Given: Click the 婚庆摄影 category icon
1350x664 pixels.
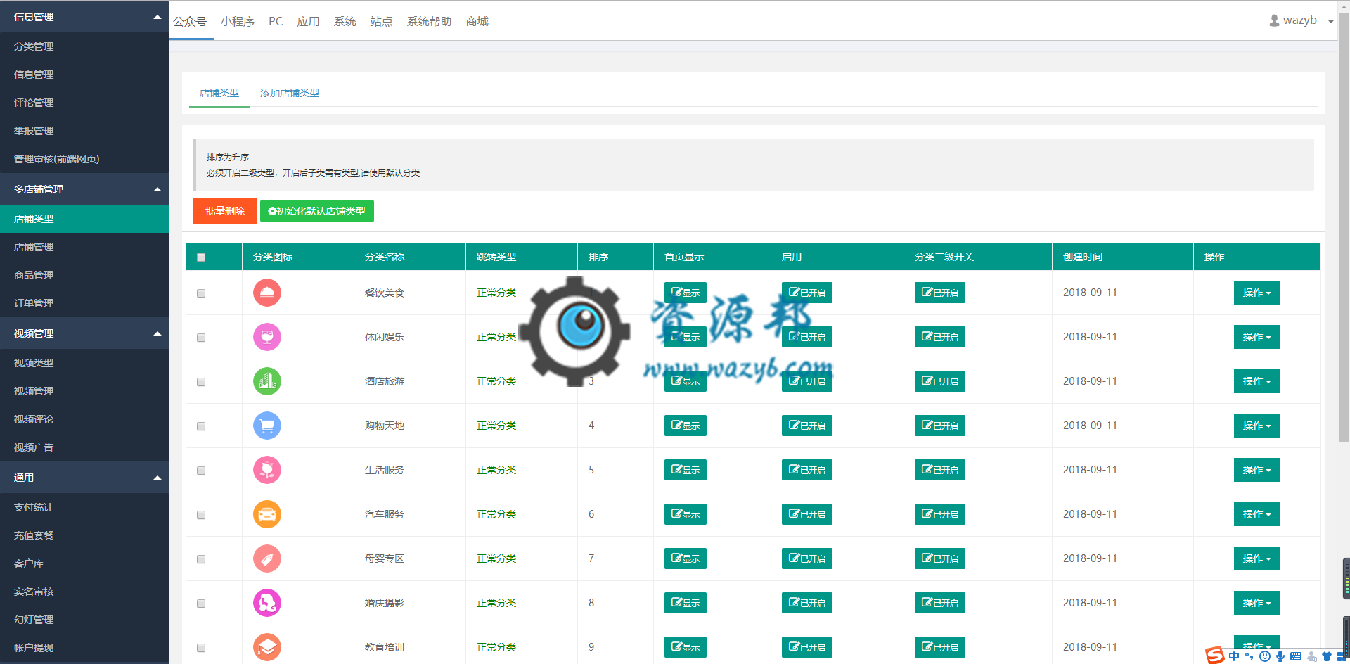Looking at the screenshot, I should (x=267, y=603).
